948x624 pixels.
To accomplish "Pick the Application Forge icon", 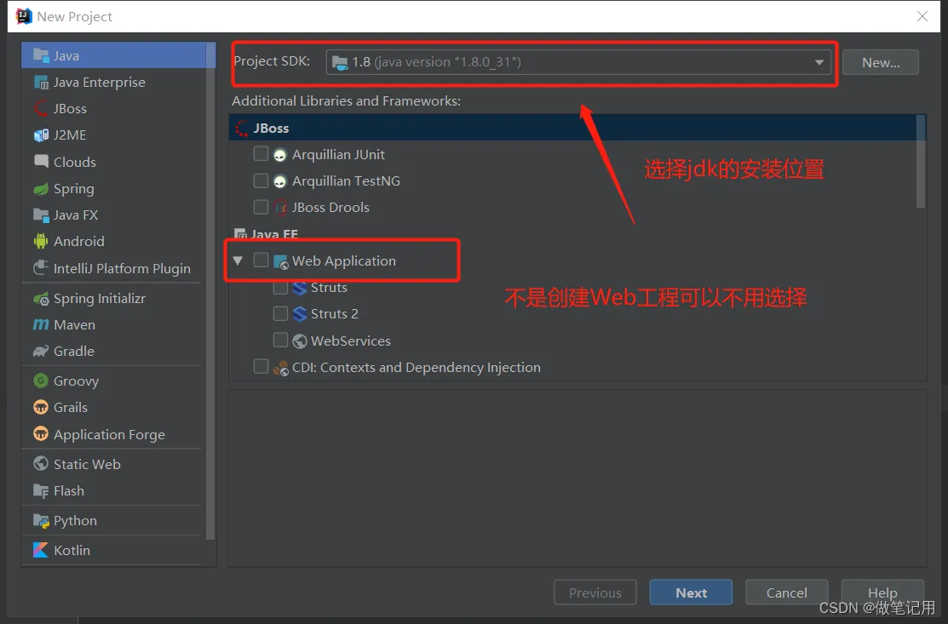I will 41,433.
